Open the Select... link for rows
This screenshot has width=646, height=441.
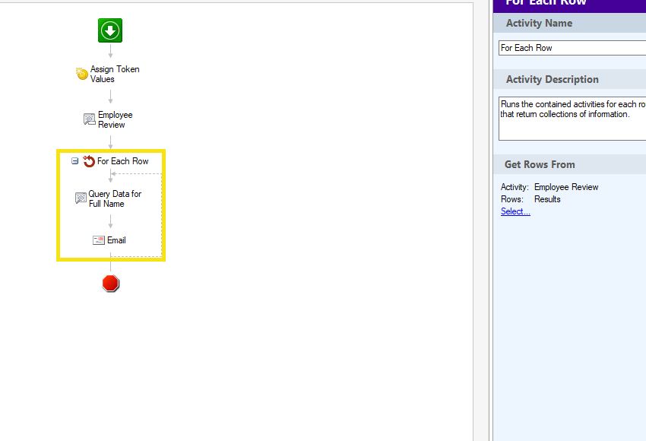[x=515, y=211]
